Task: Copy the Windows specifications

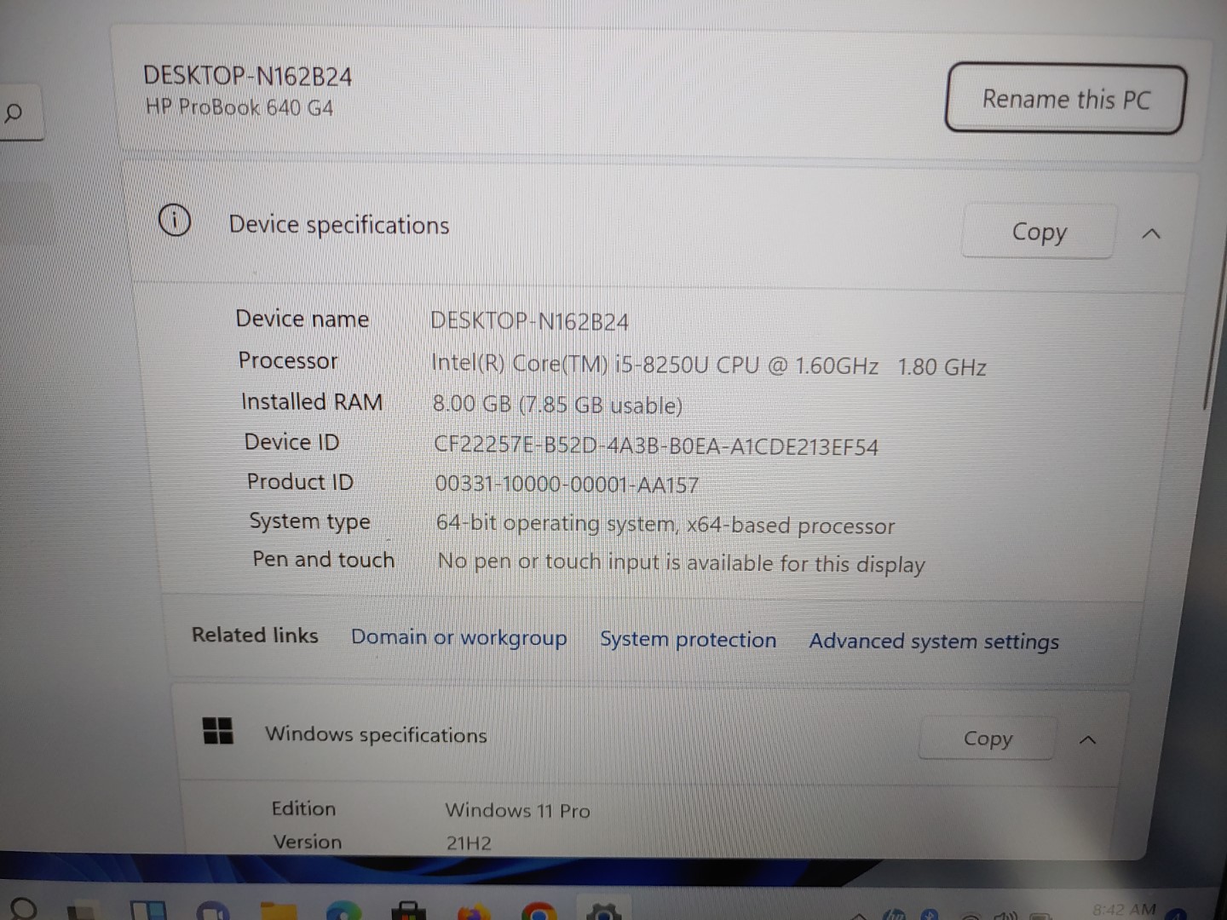Action: coord(988,738)
